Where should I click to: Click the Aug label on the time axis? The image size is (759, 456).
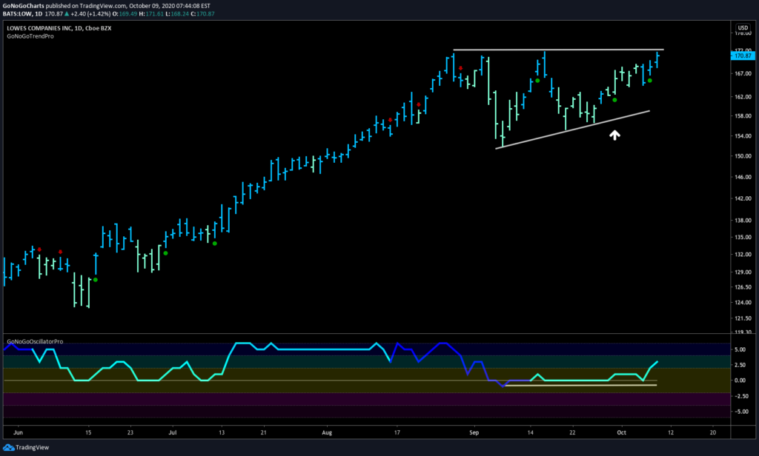point(327,432)
